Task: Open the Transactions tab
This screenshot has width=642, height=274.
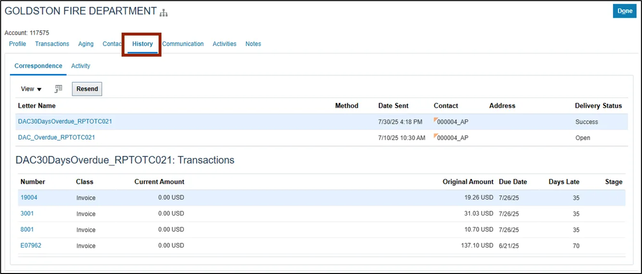Action: tap(52, 44)
